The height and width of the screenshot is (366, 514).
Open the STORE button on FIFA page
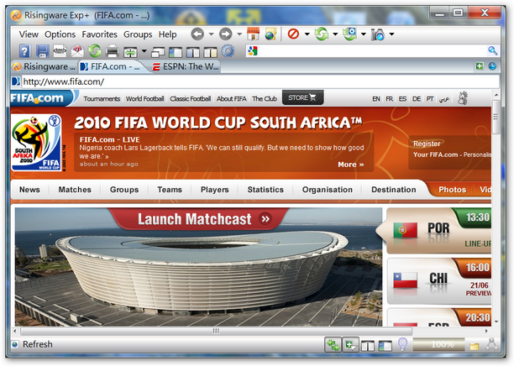click(302, 97)
